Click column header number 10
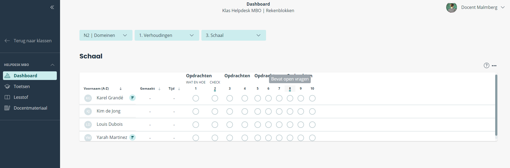510x168 pixels. tap(312, 89)
